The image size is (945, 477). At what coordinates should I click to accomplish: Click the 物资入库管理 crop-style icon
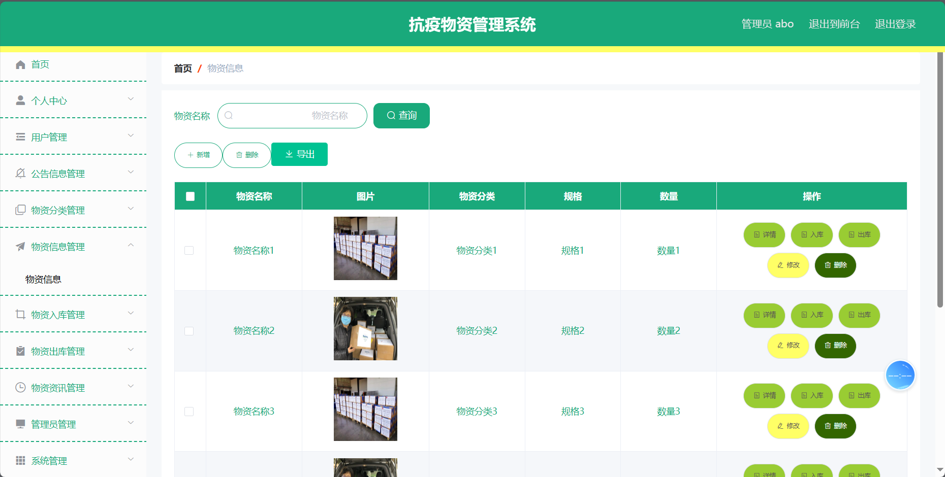(x=20, y=314)
